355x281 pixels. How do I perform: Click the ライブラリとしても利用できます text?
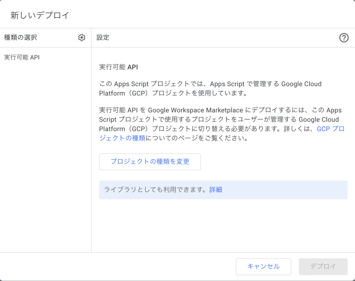155,190
